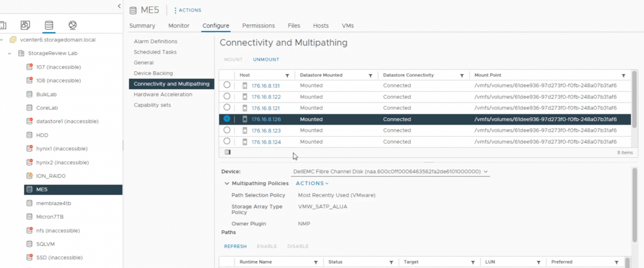Image resolution: width=644 pixels, height=268 pixels.
Task: Filter the Datastore Connectivity column
Action: coord(462,75)
